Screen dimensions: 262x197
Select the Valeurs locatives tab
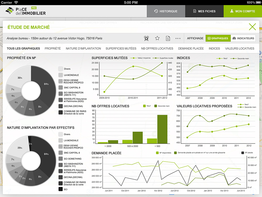(239, 49)
